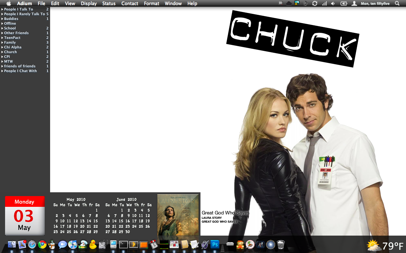406x253 pixels.
Task: Click the user silhouette menu bar icon
Action: point(354,3)
